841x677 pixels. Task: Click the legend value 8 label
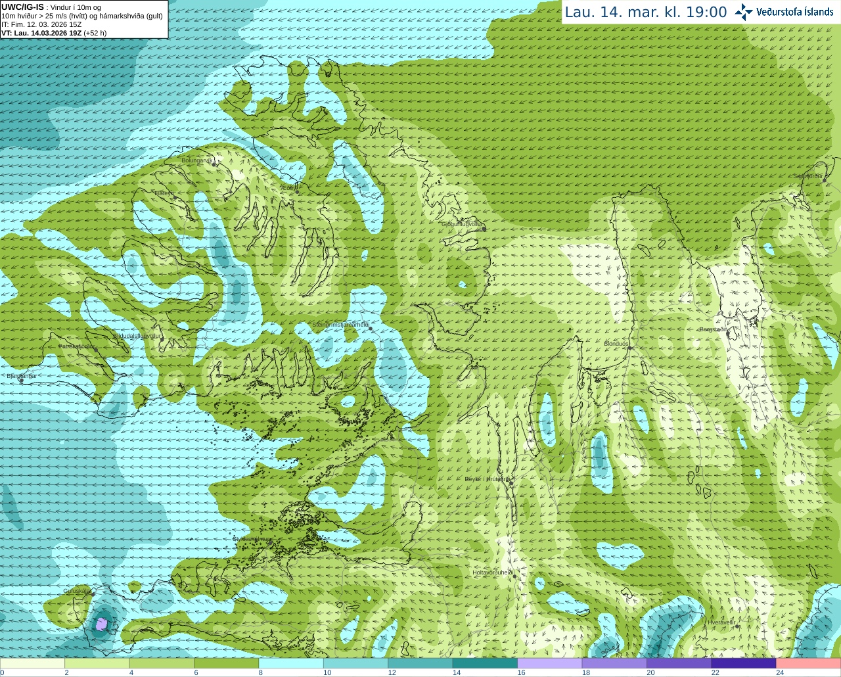click(x=261, y=672)
